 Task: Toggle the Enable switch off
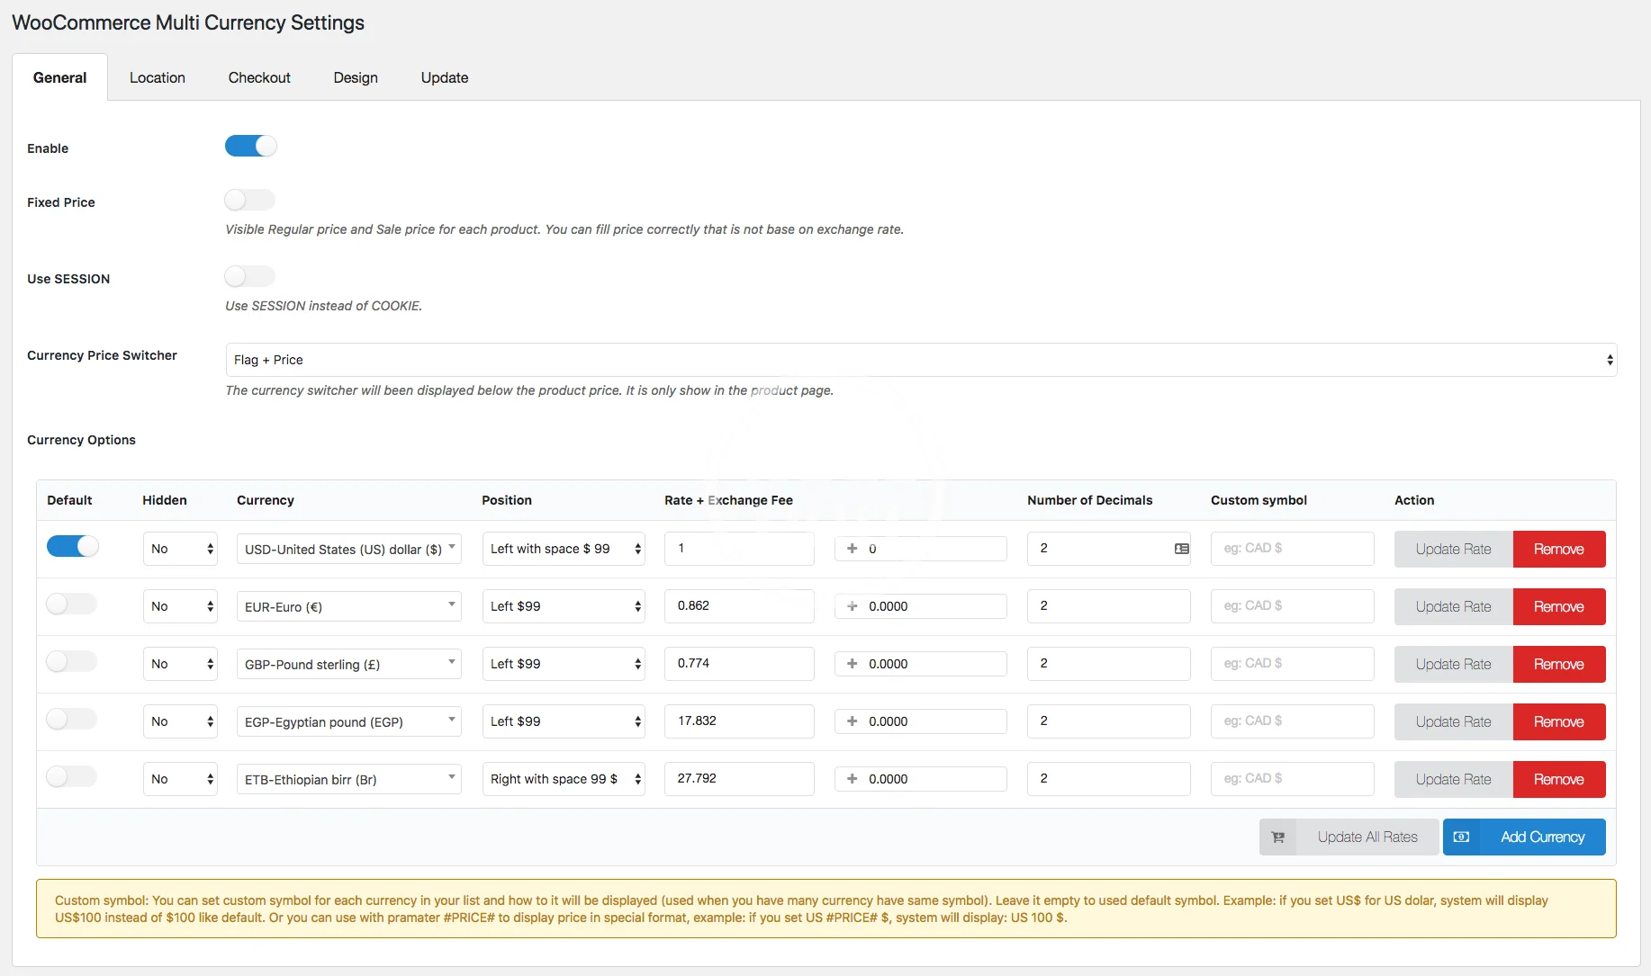click(250, 146)
